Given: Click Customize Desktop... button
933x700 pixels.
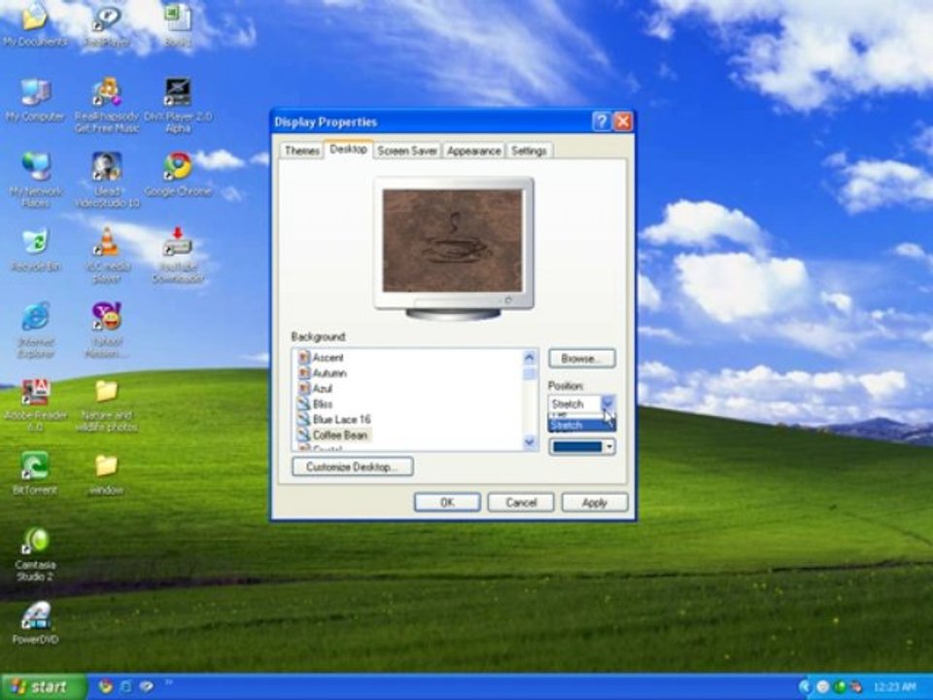Looking at the screenshot, I should 353,467.
